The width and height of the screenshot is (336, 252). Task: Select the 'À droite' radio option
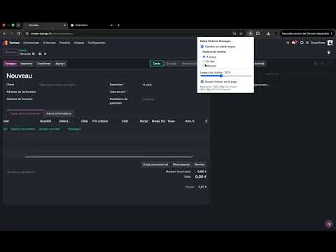click(204, 57)
